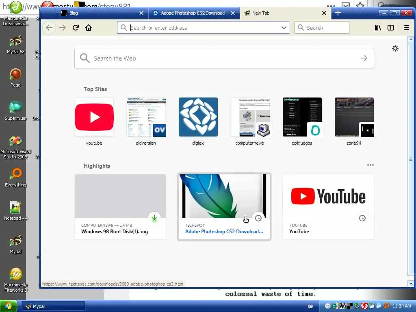Viewport: 416px width, 312px height.
Task: Click history clock icon on Photoshop card
Action: (x=258, y=218)
